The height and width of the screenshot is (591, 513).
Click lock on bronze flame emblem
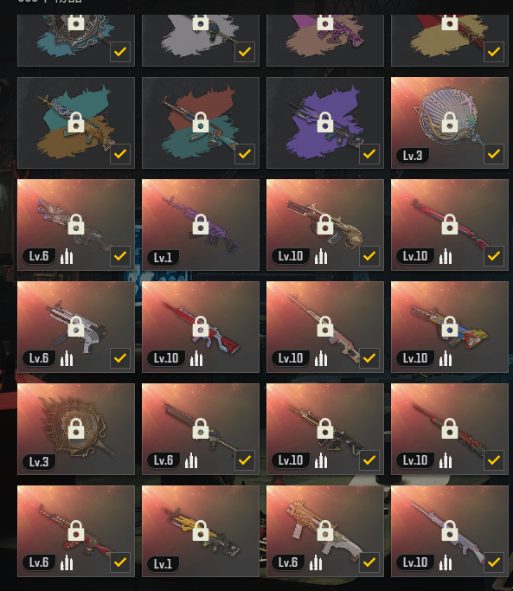(76, 428)
